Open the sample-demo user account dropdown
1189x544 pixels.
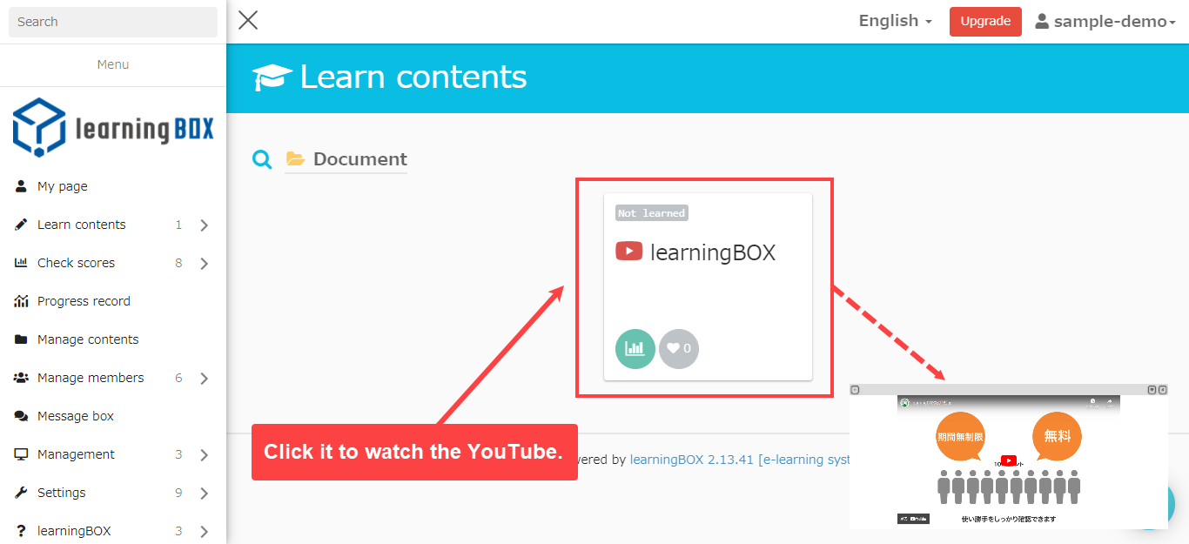(x=1105, y=22)
